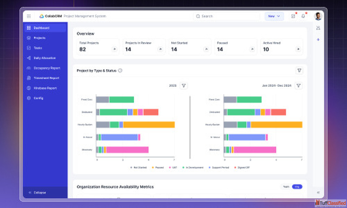The width and height of the screenshot is (347, 208).
Task: Go to Timesheet Report in the sidebar
Action: 46,78
